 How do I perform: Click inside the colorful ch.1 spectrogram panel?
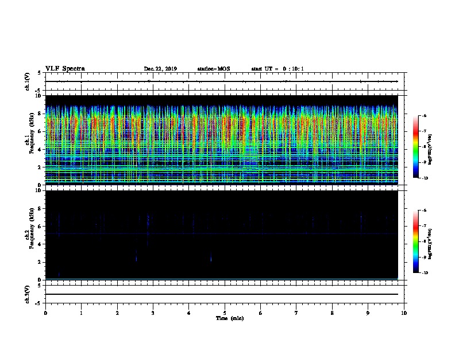222,140
